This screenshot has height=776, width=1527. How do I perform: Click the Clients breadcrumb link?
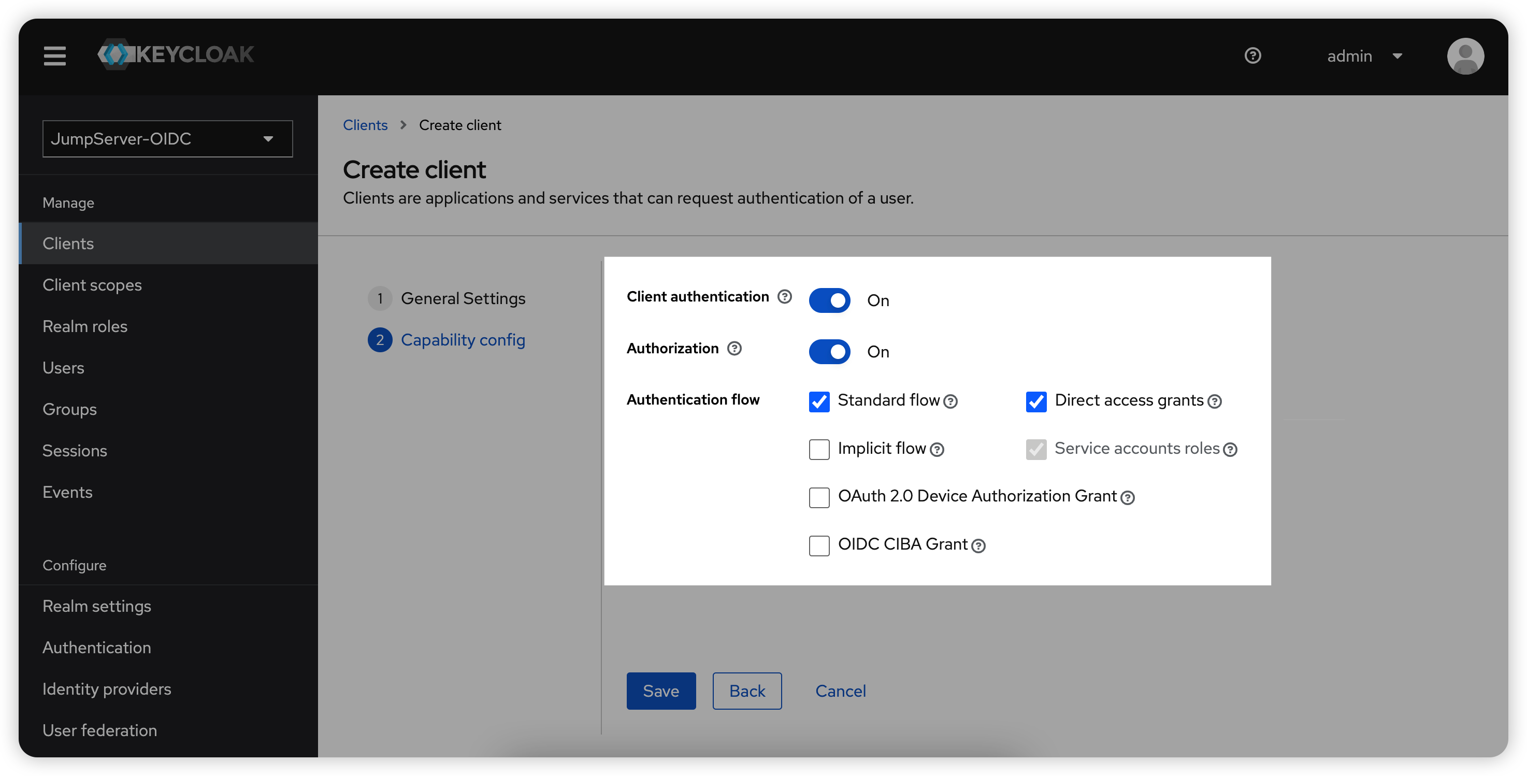(365, 125)
